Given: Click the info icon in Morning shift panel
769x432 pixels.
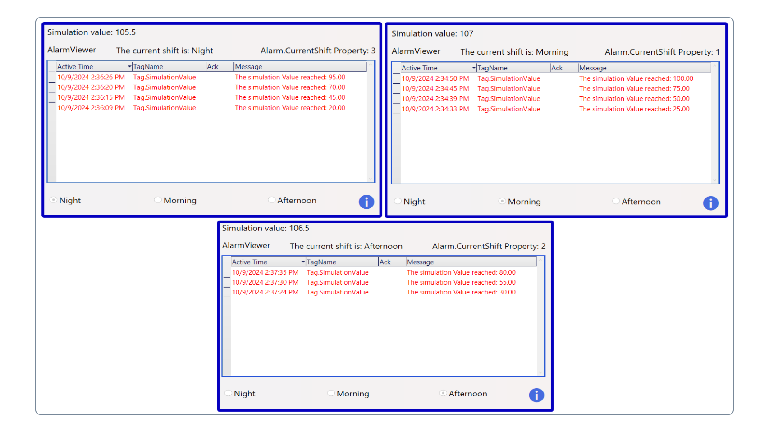Looking at the screenshot, I should [710, 203].
